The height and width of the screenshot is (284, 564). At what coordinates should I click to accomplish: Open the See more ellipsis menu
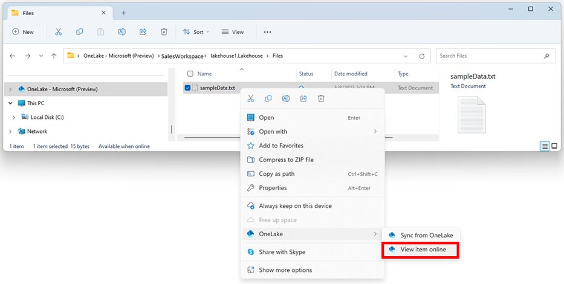(x=267, y=32)
